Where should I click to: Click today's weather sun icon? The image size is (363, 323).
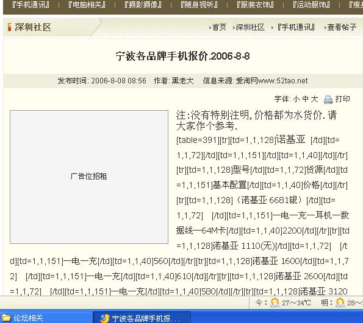pos(275,302)
